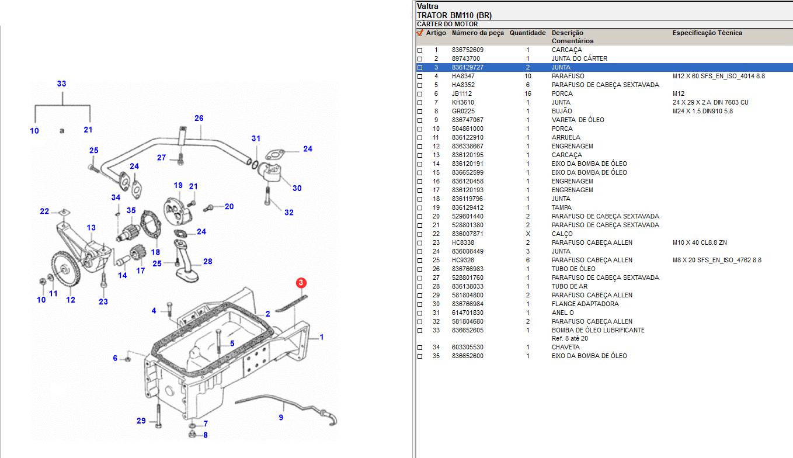The image size is (793, 458).
Task: Tick the checkbox for BUJÃO row 8
Action: click(419, 112)
